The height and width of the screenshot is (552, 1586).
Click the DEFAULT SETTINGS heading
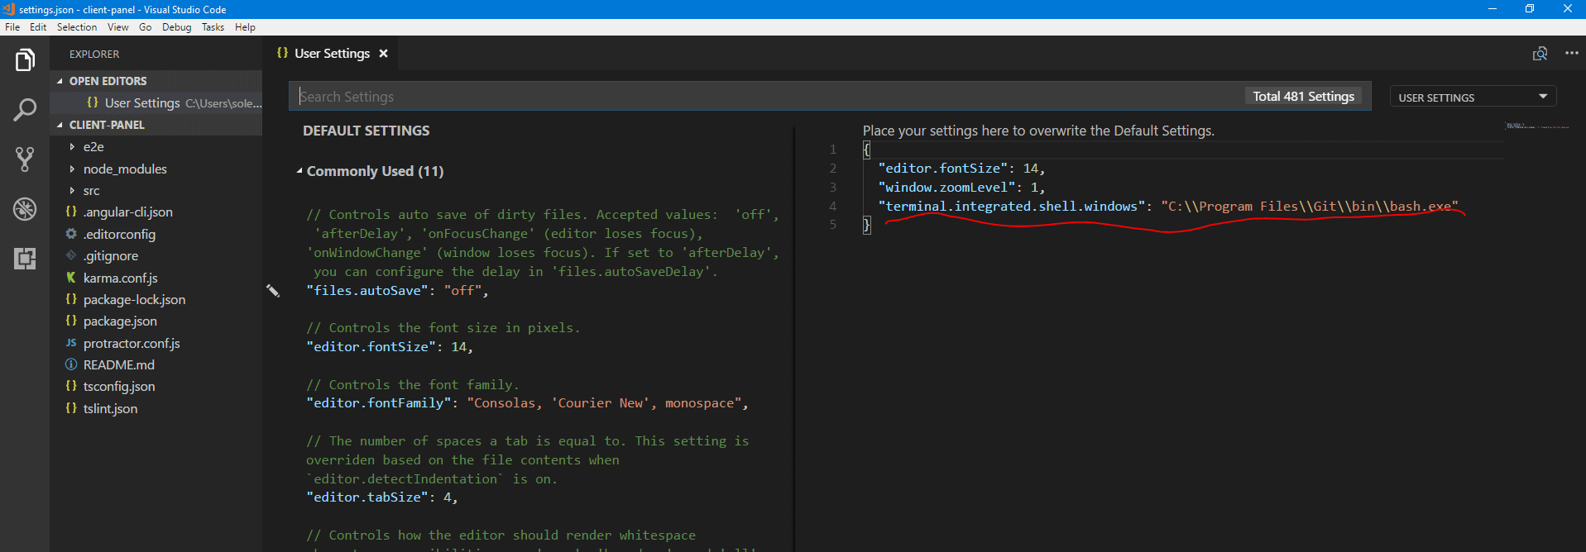click(366, 131)
